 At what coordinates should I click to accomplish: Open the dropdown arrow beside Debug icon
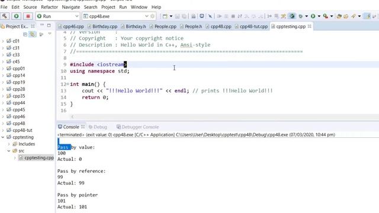[307, 16]
